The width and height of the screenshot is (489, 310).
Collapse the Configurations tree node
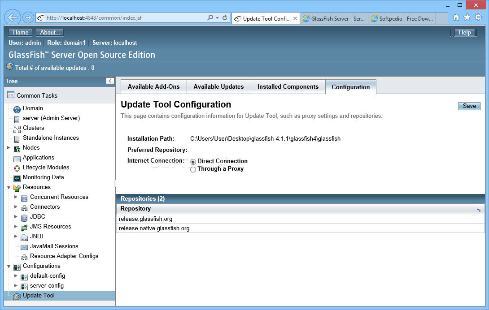pos(9,267)
